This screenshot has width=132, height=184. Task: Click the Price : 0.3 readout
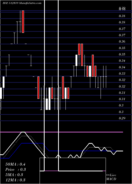click(x=16, y=170)
